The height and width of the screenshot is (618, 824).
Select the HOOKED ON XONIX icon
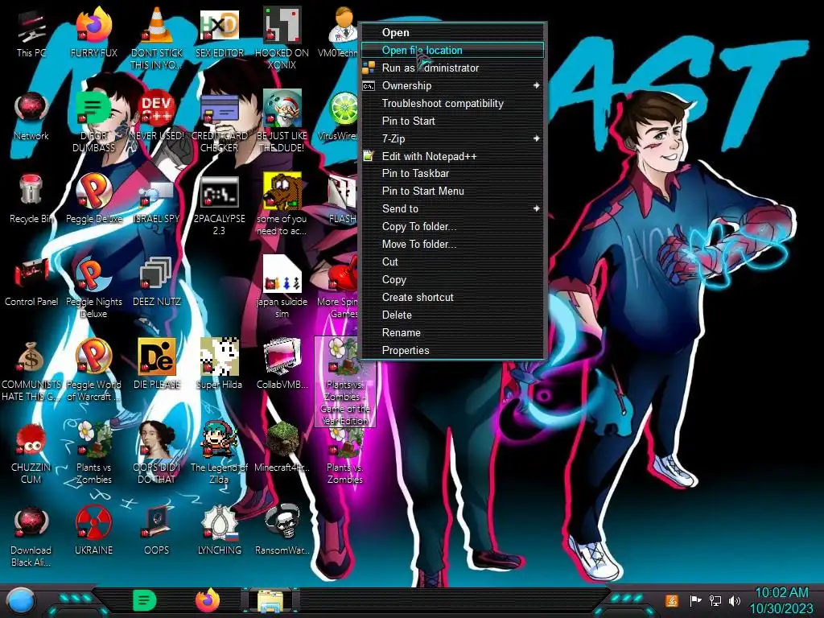click(x=282, y=38)
